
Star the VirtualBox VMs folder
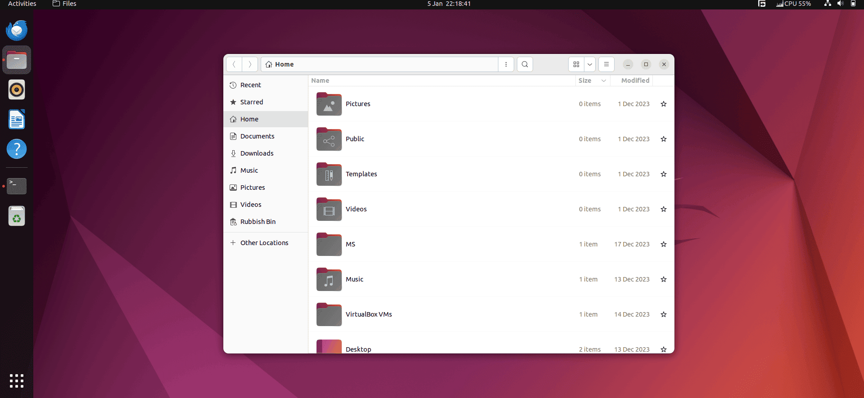664,314
